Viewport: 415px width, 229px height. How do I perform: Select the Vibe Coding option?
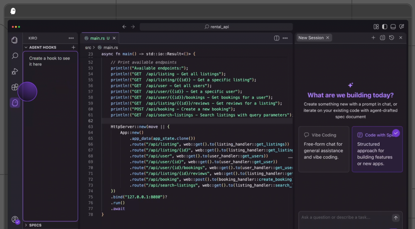pyautogui.click(x=324, y=149)
